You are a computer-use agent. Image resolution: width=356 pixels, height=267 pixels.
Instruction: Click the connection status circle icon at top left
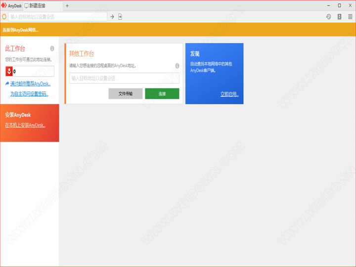click(x=4, y=17)
